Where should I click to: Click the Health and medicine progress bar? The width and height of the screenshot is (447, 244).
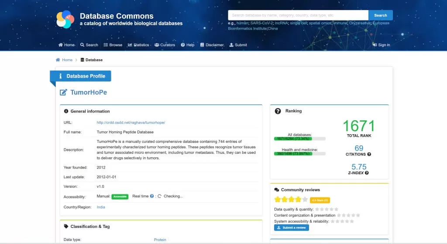tap(299, 153)
